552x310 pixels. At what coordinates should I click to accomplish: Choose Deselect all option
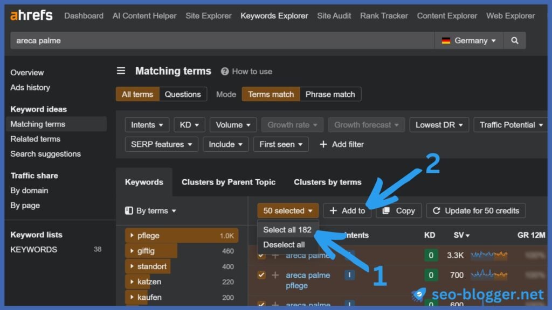point(284,245)
